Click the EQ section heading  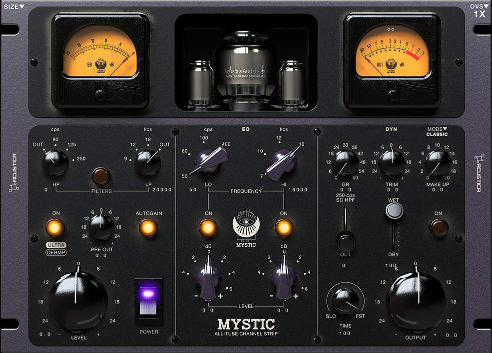pos(246,129)
